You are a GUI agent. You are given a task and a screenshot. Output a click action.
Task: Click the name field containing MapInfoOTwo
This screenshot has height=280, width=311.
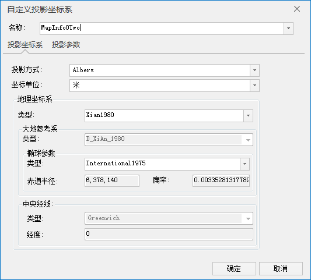tap(162, 29)
